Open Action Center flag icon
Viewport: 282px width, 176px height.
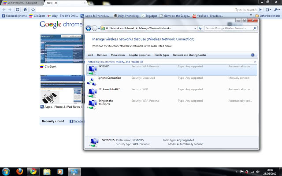tap(242, 172)
